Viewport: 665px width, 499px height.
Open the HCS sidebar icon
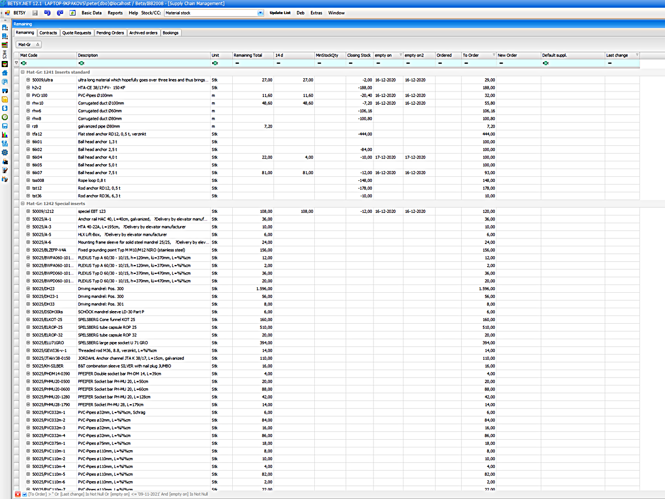click(x=5, y=54)
